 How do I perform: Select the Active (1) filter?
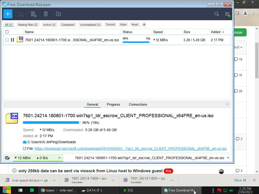click(x=49, y=25)
